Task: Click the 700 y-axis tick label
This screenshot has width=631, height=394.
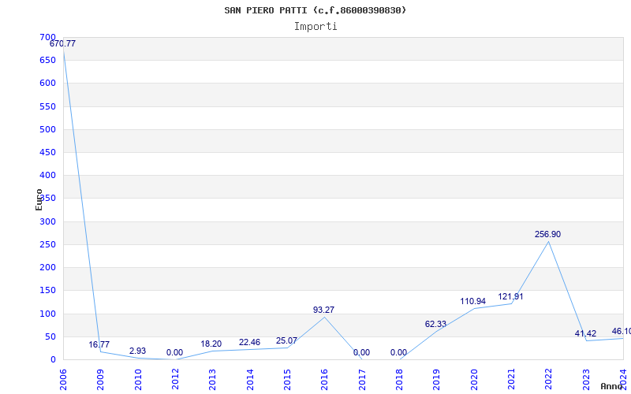Action: click(x=47, y=37)
